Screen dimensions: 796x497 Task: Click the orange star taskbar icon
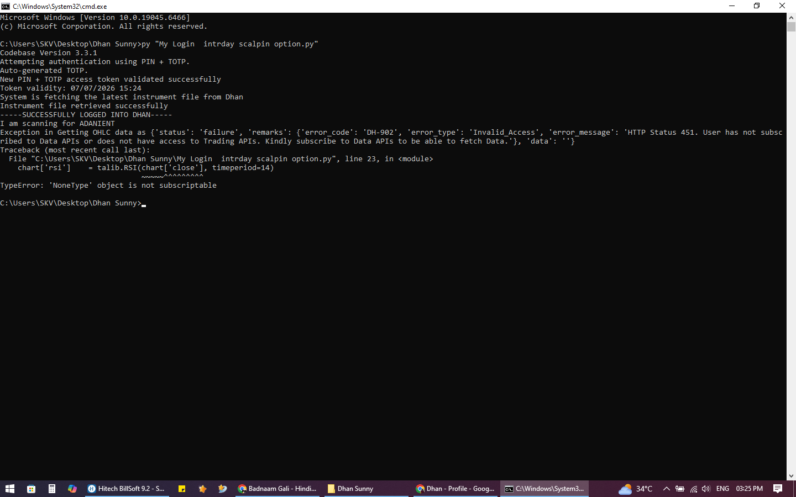202,489
